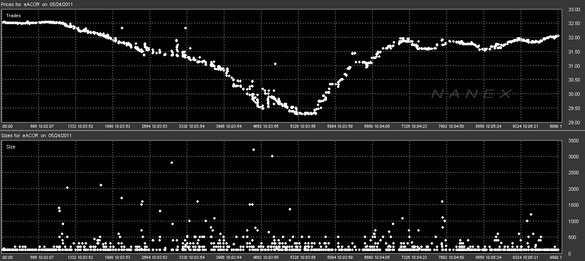Click the 'Sizes for eACOR on 05/24/2011' chart title
585x261 pixels.
coord(36,135)
